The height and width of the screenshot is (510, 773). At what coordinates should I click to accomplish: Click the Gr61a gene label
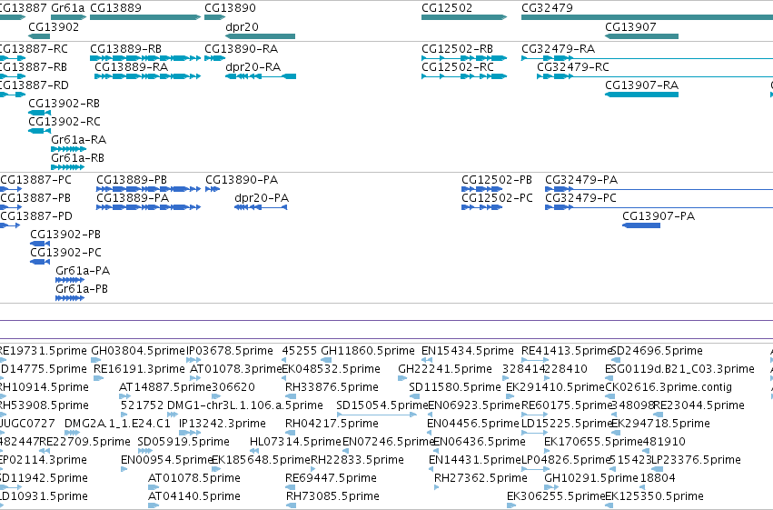(x=67, y=8)
